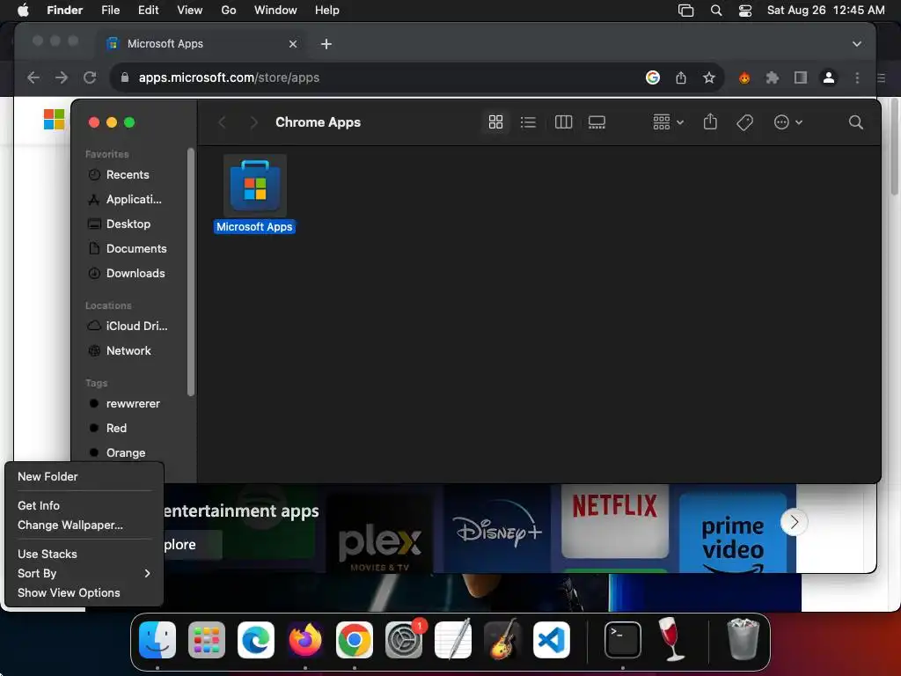Switch Finder to icon view
This screenshot has height=676, width=901.
495,121
